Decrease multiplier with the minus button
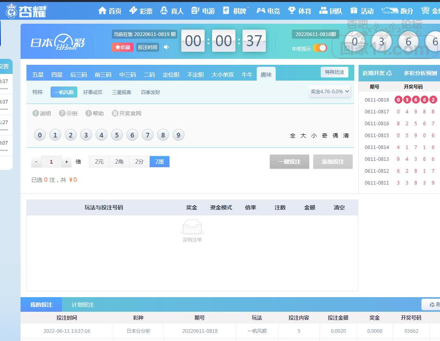The width and height of the screenshot is (440, 341). click(36, 162)
